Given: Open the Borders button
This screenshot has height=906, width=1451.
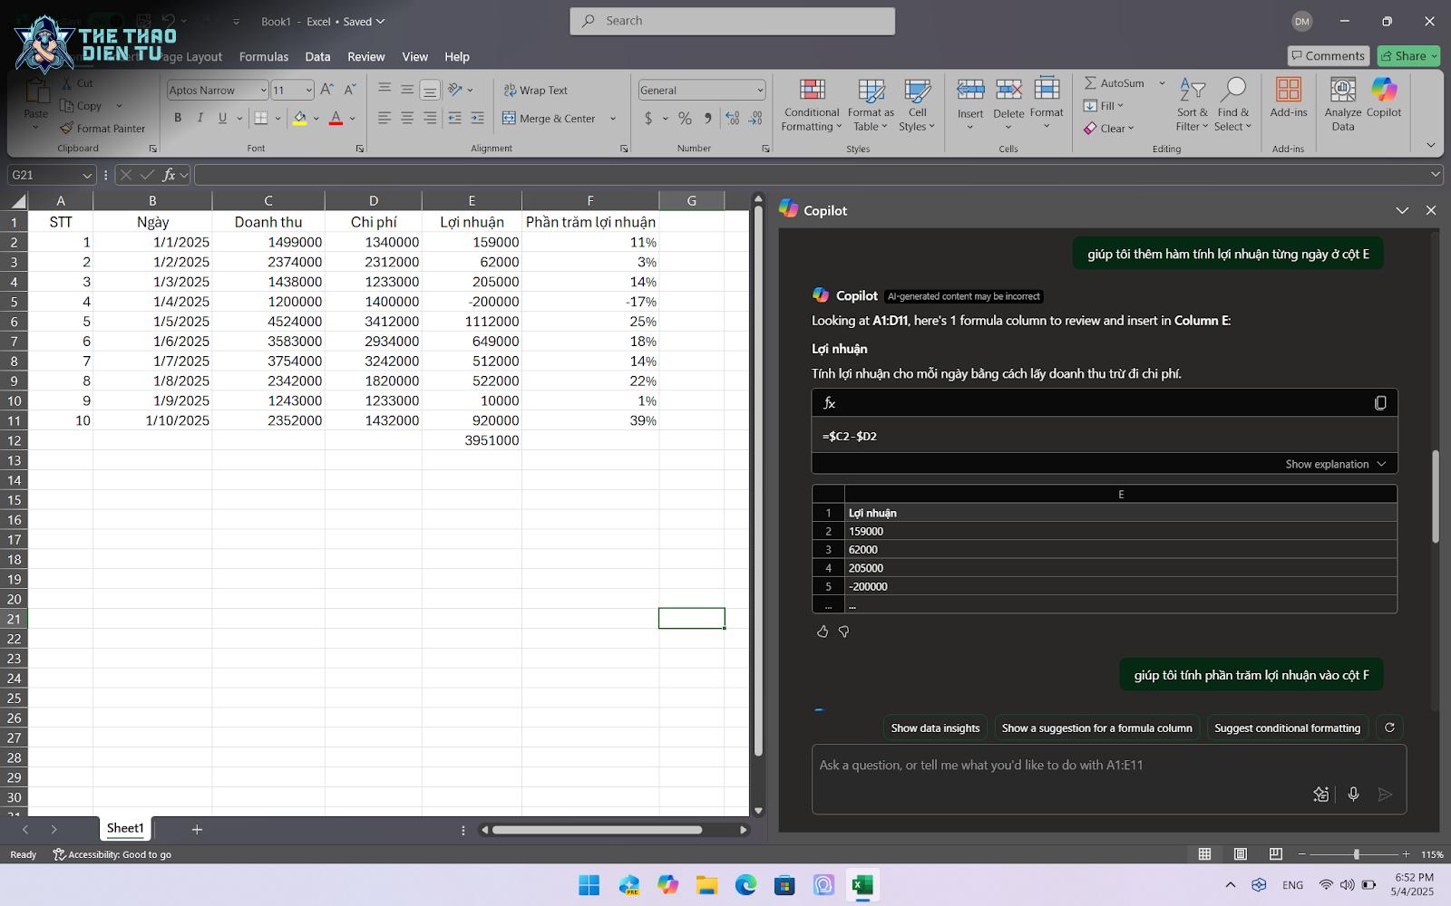Looking at the screenshot, I should click(x=261, y=118).
